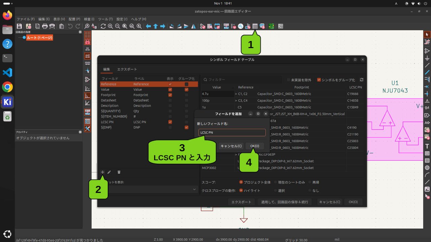Image resolution: width=431 pixels, height=242 pixels.
Task: Open Firefox from the dock
Action: 7,15
